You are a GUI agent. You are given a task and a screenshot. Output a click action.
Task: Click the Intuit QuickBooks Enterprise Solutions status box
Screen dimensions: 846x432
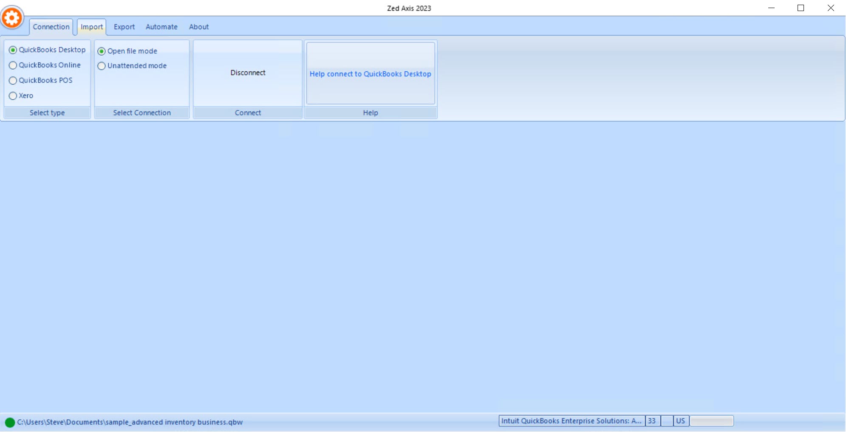572,421
